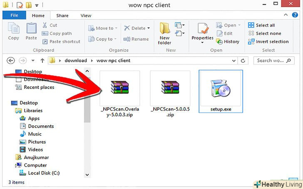Click Rename in the ribbon

click(x=136, y=39)
